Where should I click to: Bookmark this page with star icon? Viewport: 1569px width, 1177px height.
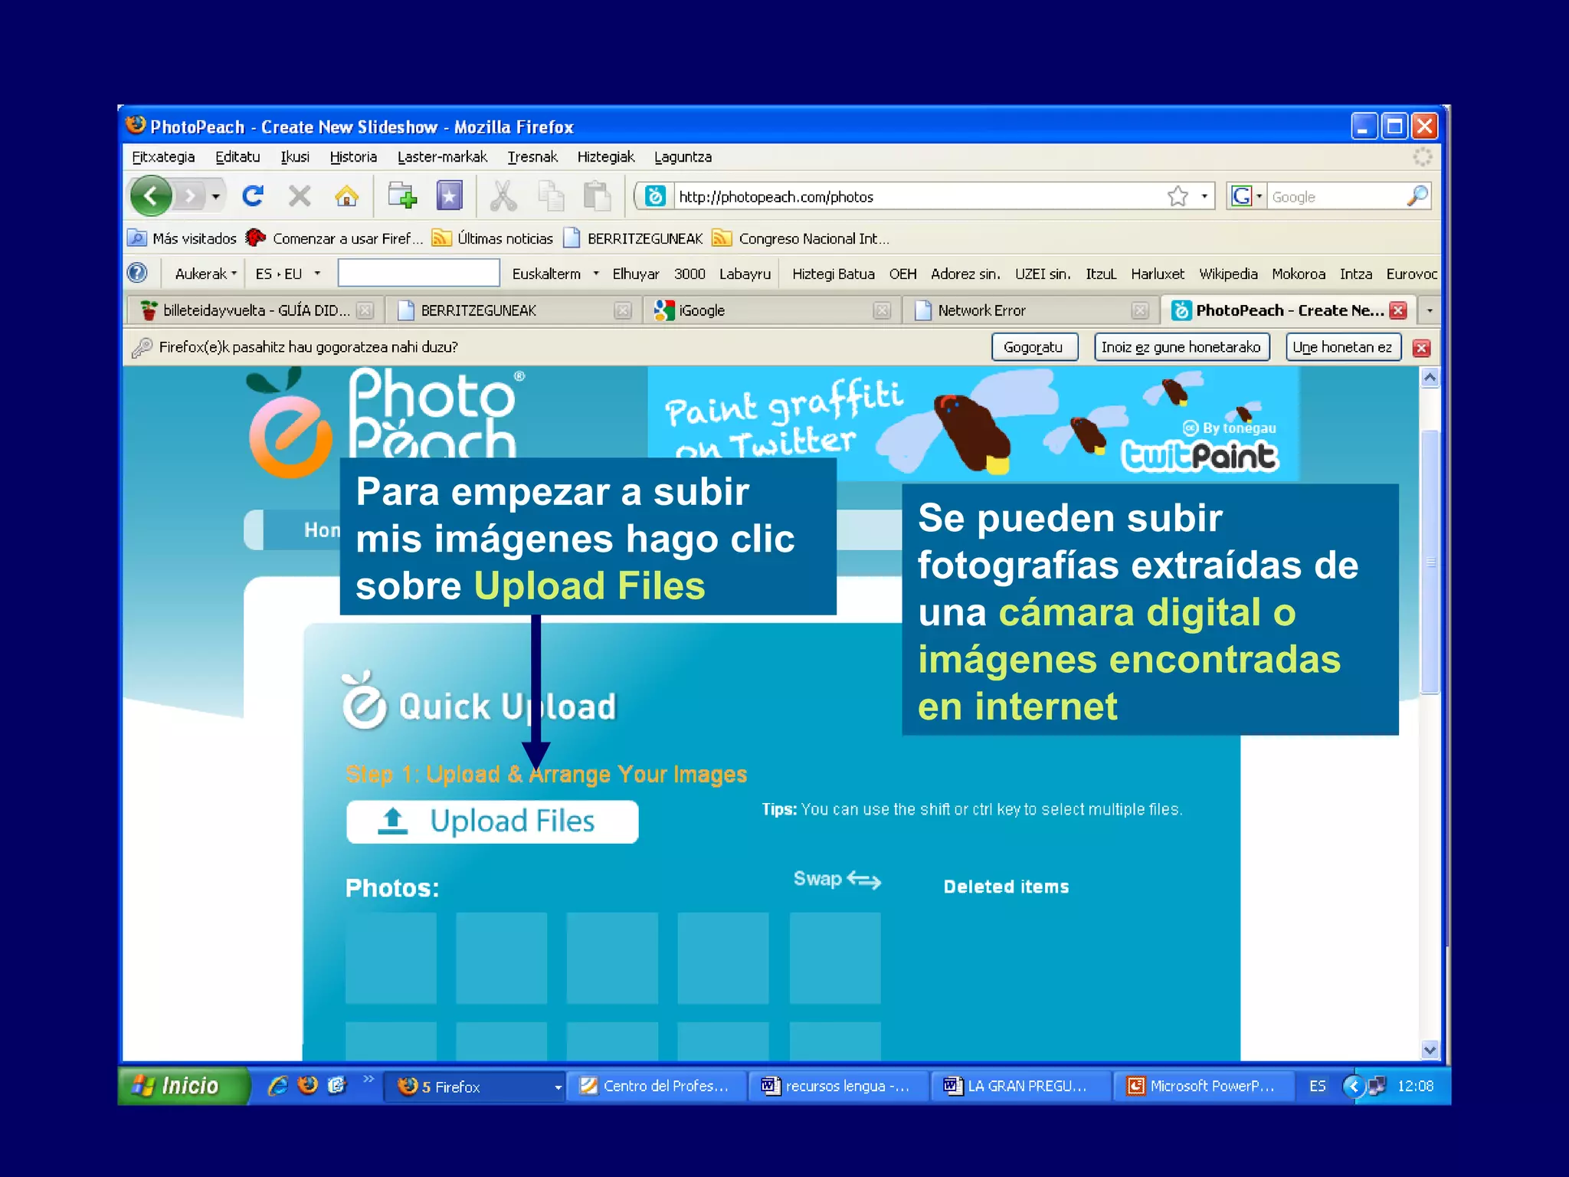point(1178,196)
